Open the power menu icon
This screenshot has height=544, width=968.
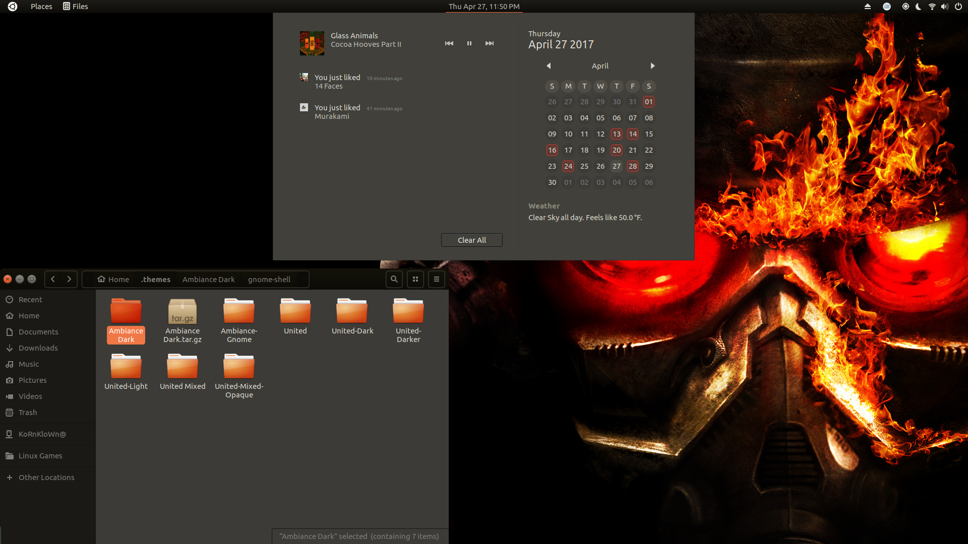[x=958, y=7]
